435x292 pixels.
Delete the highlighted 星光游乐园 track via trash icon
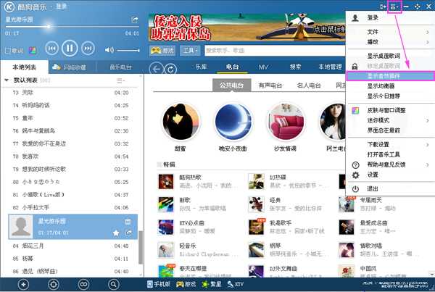coord(128,222)
